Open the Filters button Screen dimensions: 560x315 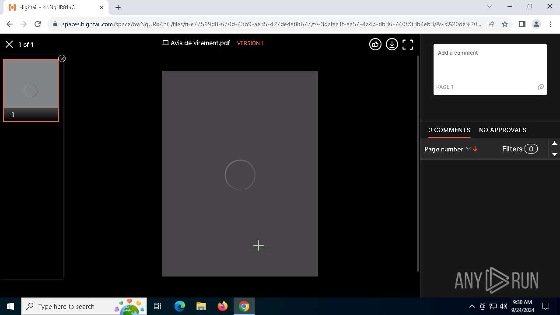520,149
